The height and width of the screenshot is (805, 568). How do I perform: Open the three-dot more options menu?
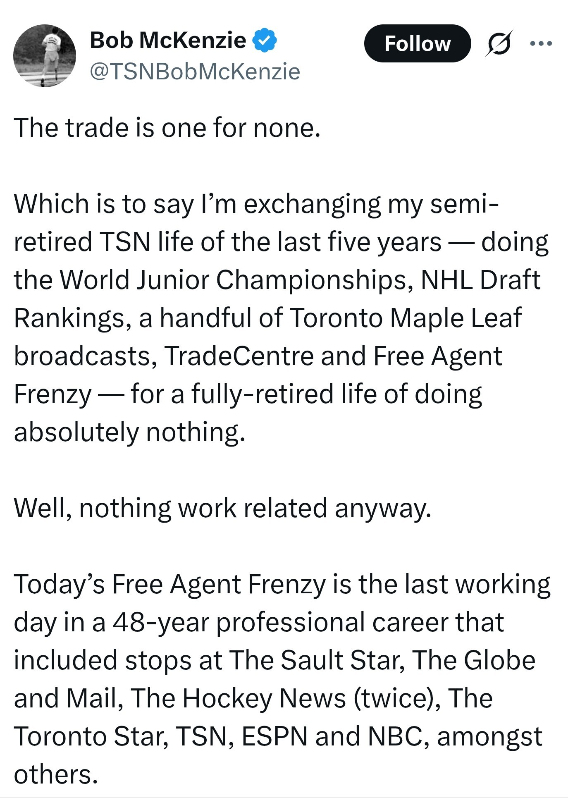[x=542, y=43]
